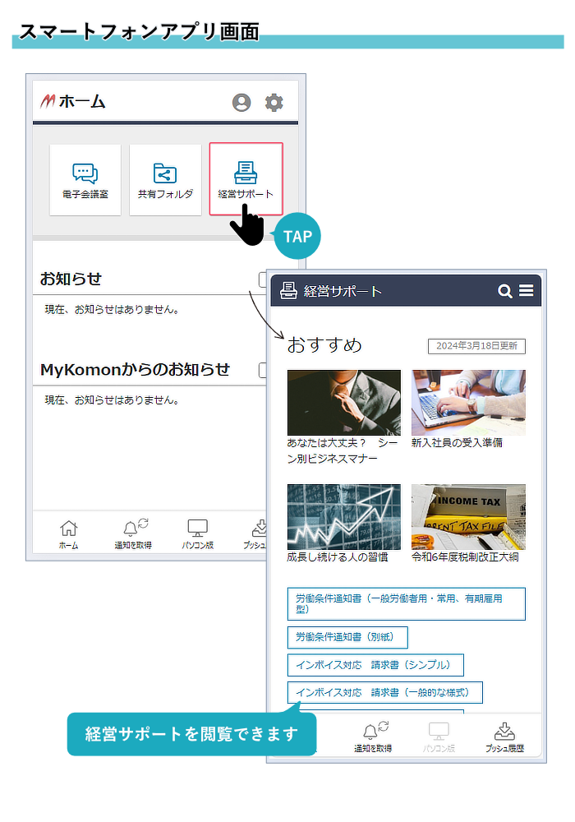Screen dimensions: 575x822
Task: Open プッシュ履歴 in the bottom bar
Action: [504, 737]
